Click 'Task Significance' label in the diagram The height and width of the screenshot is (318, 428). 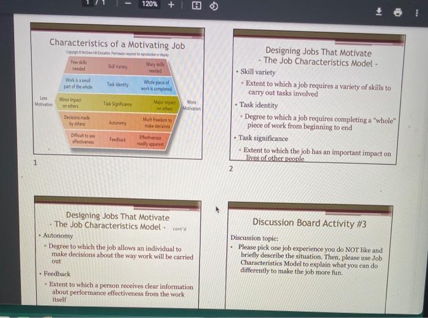click(x=117, y=104)
